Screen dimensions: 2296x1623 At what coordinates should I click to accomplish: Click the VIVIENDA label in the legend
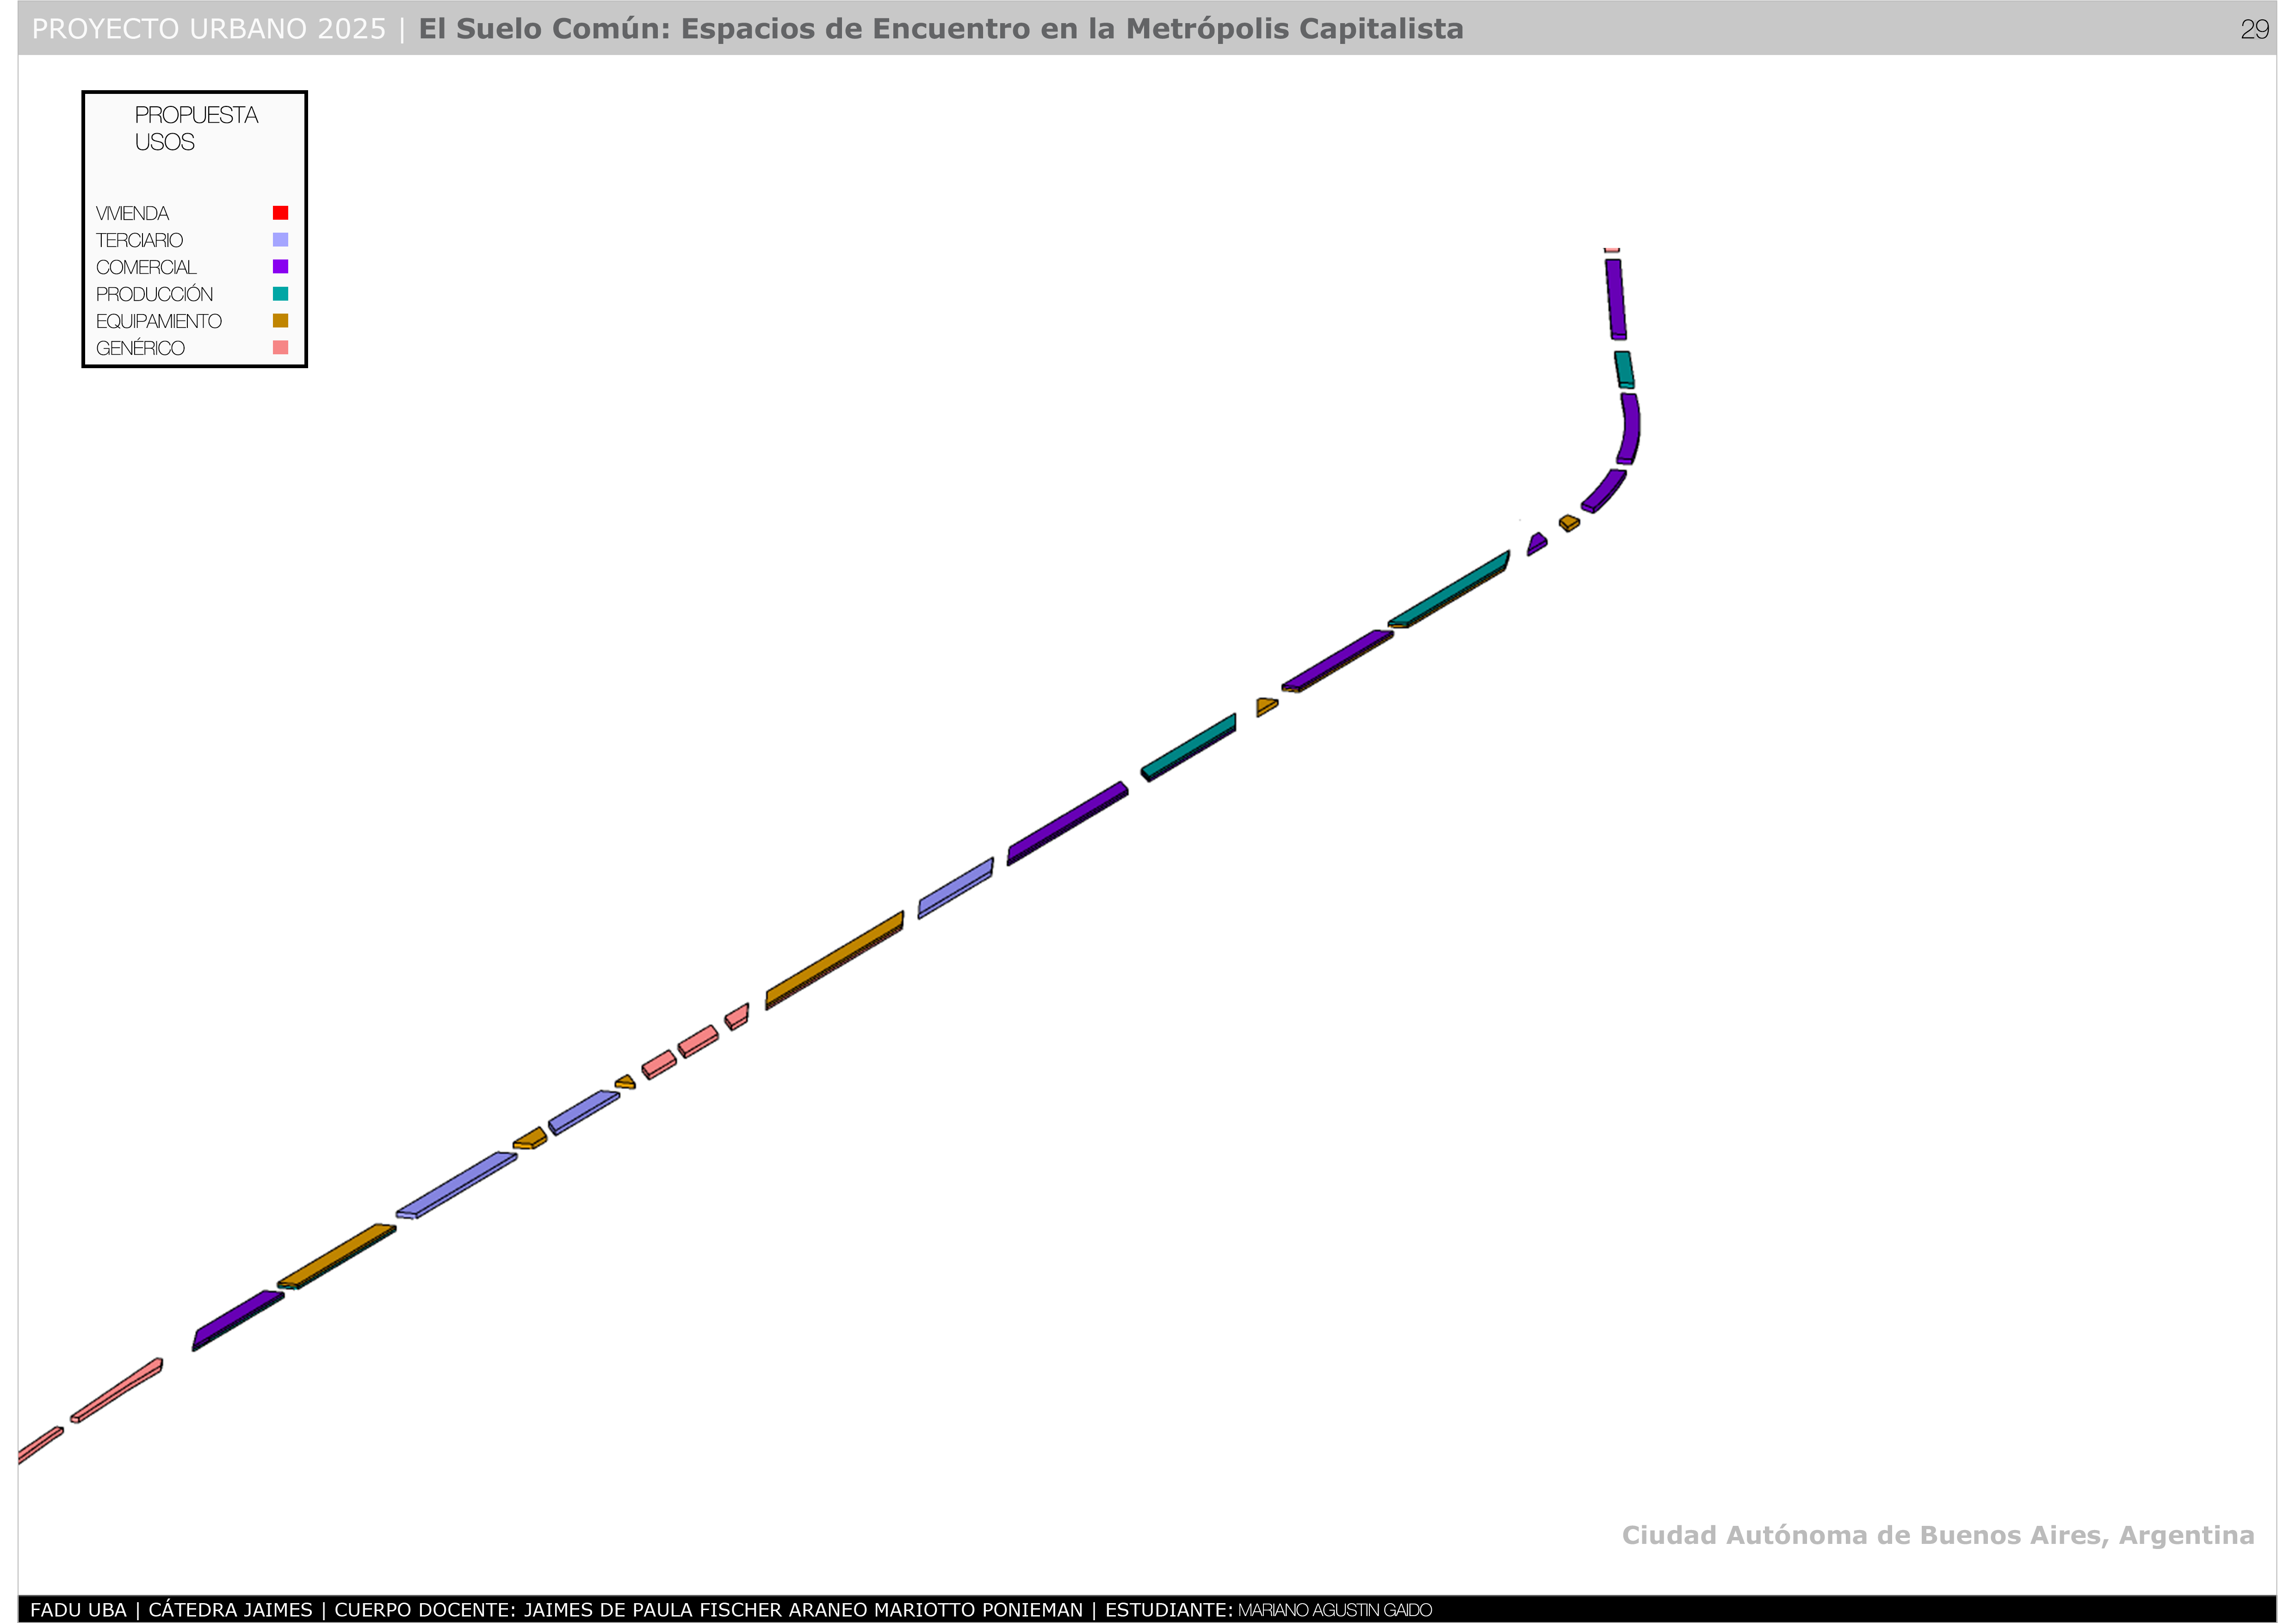pyautogui.click(x=132, y=213)
